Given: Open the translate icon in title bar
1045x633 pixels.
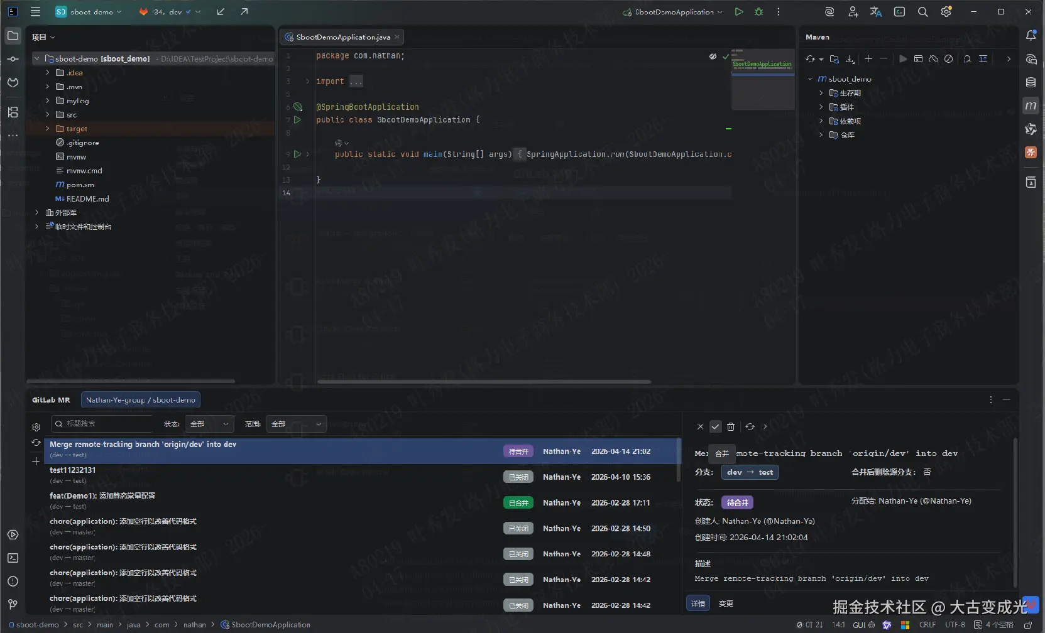Looking at the screenshot, I should pos(876,12).
